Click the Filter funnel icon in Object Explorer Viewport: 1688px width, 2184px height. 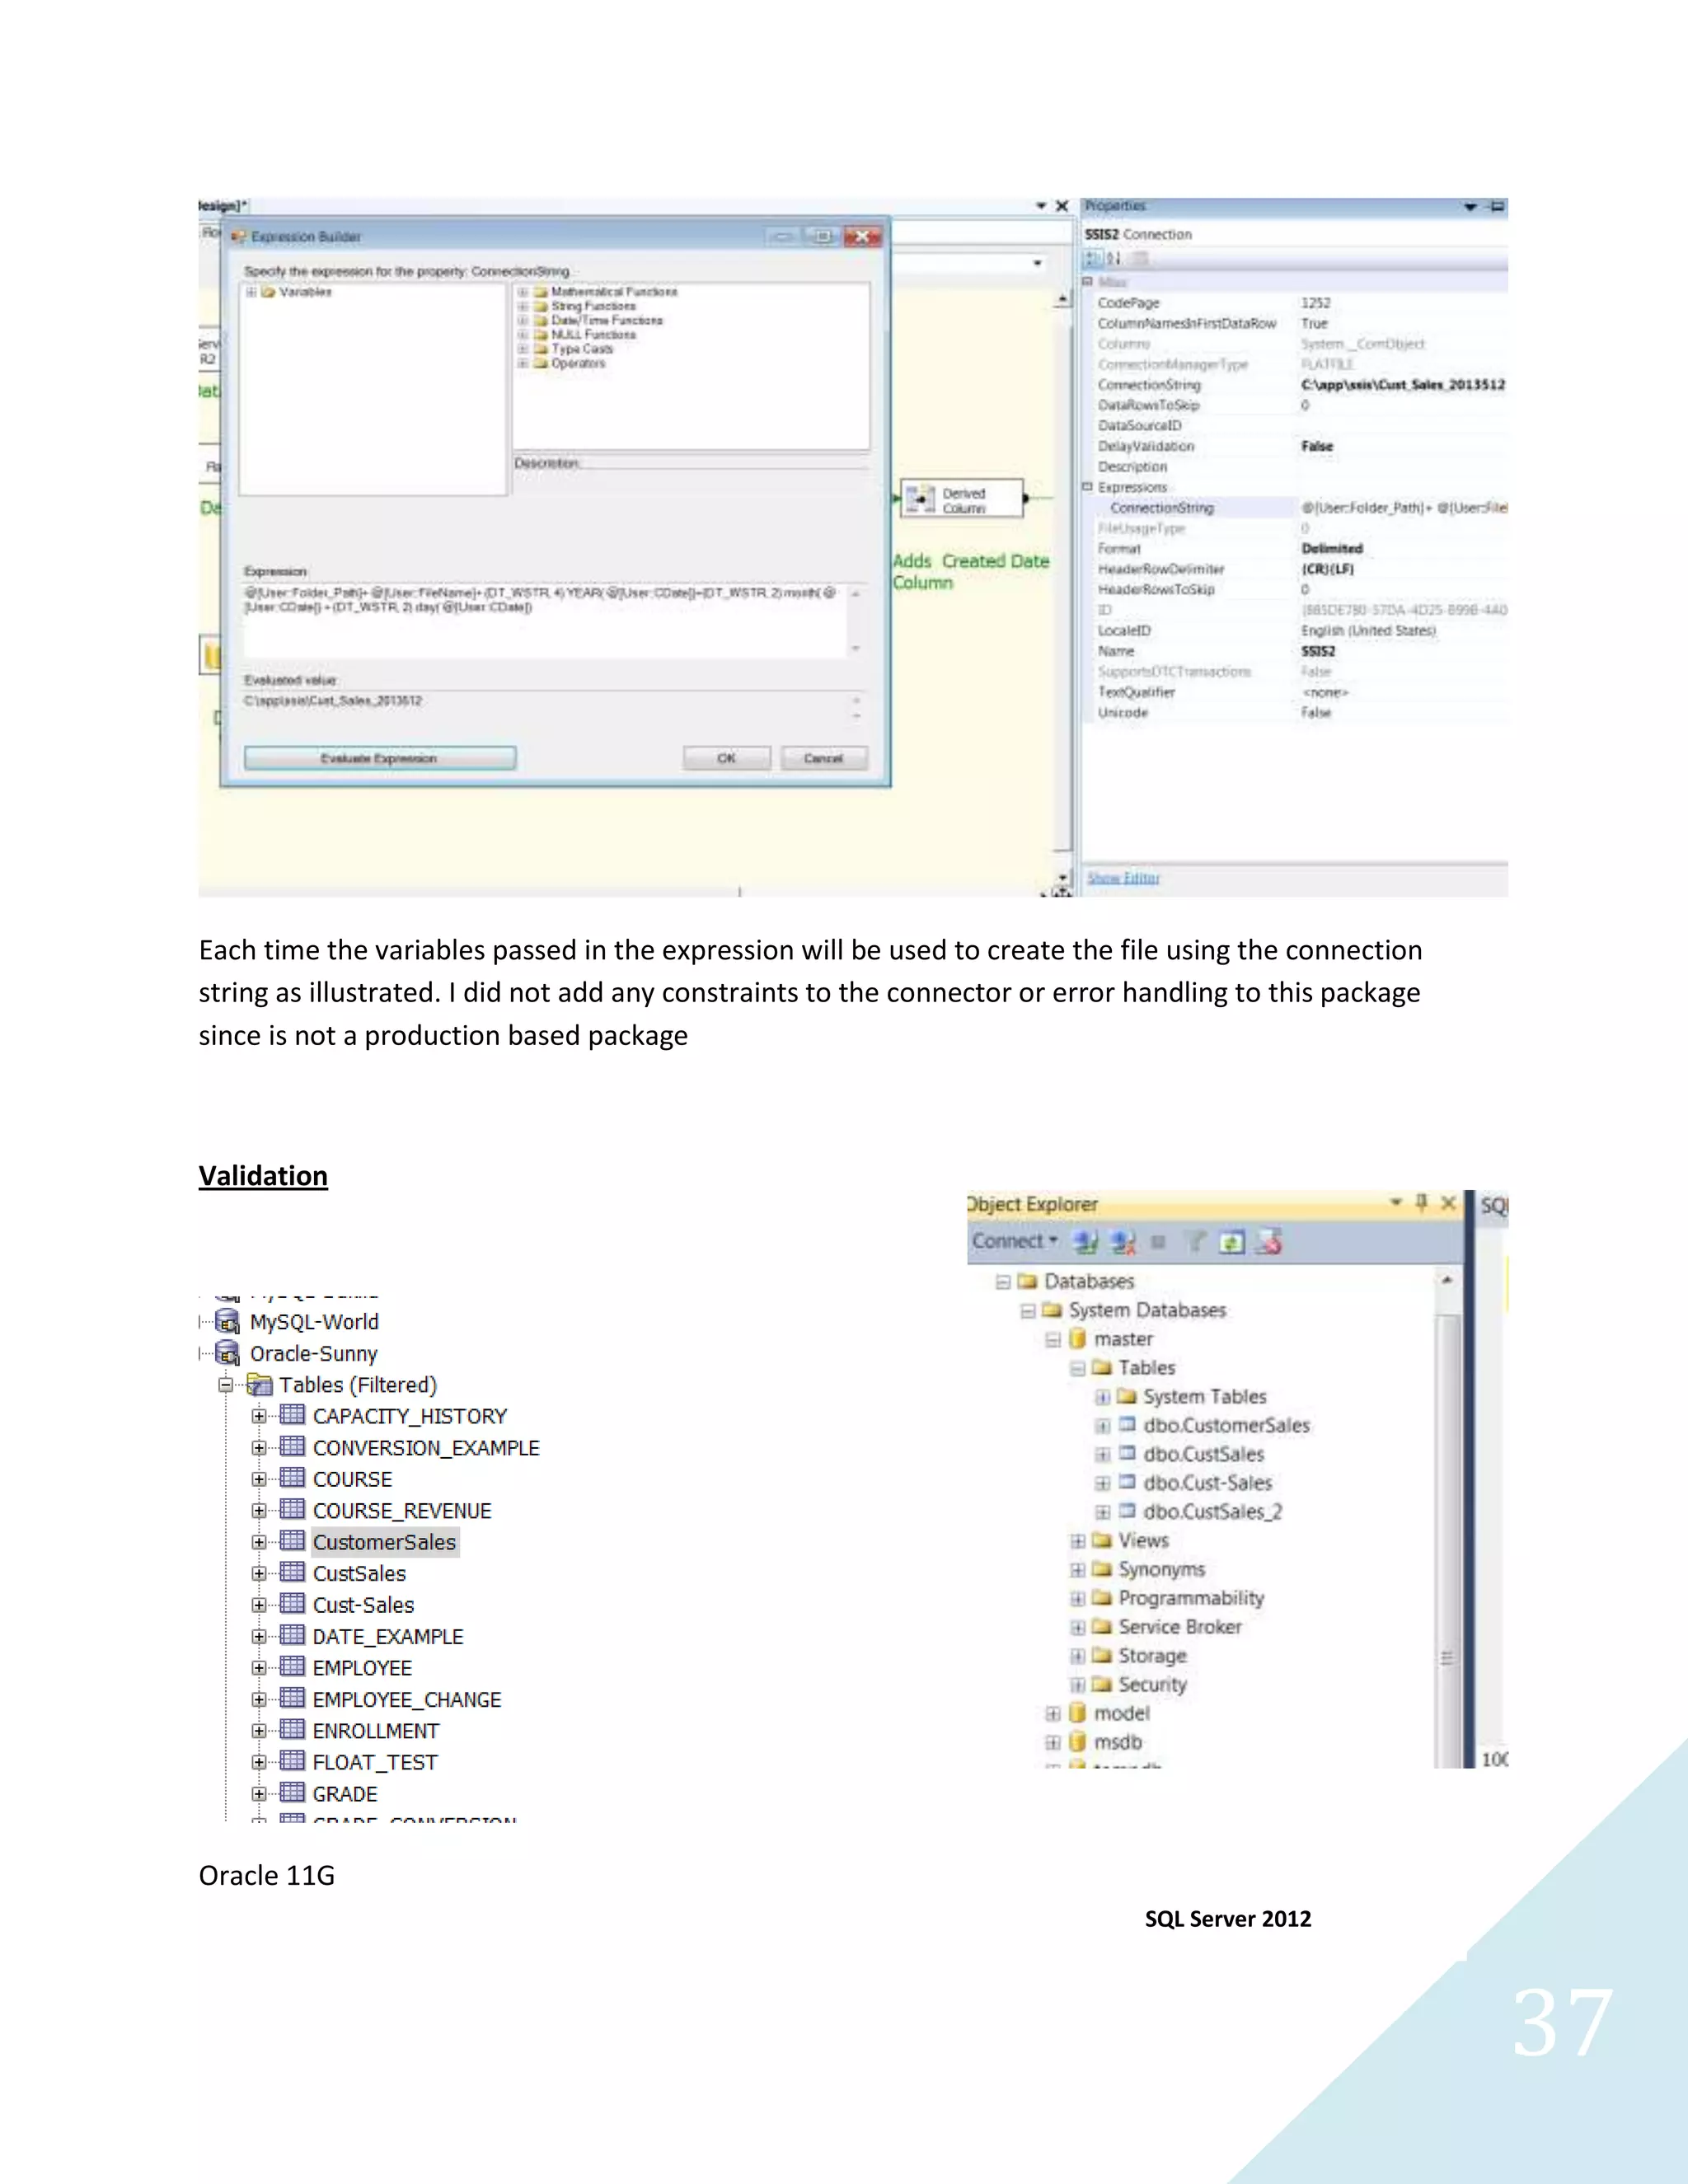[x=1194, y=1242]
